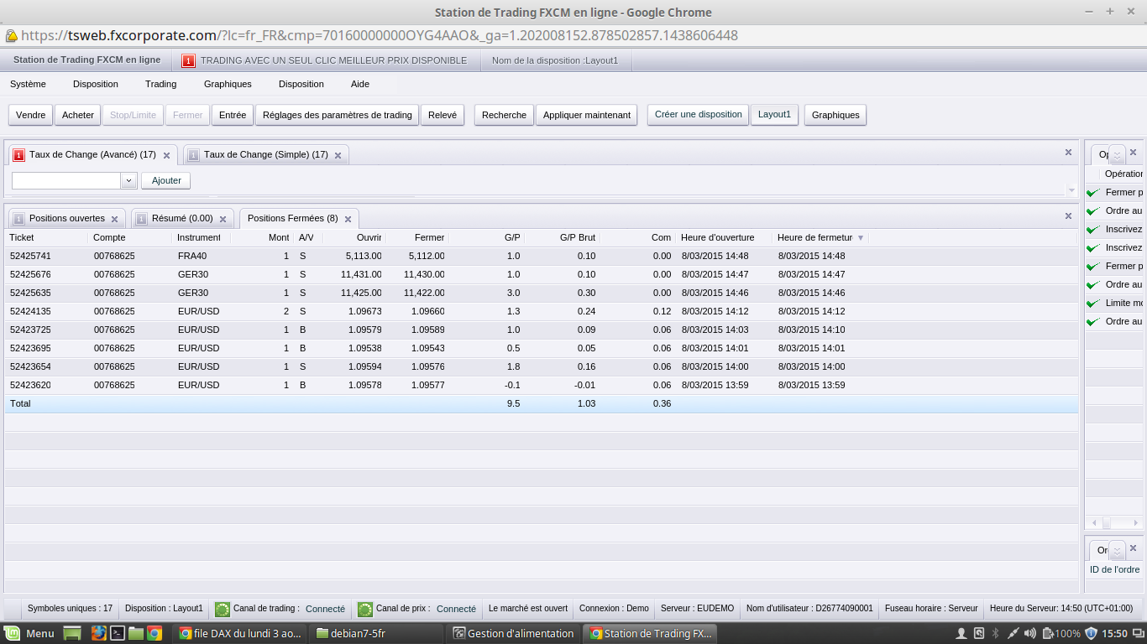Open the Graphiques menu
Image resolution: width=1147 pixels, height=644 pixels.
coord(228,84)
